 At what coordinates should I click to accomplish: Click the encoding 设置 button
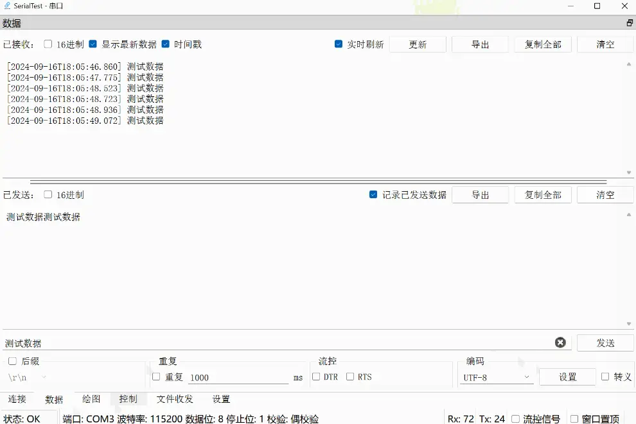pos(567,377)
